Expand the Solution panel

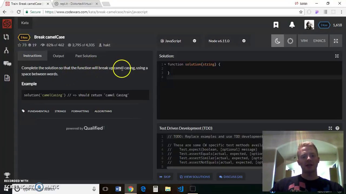click(x=337, y=56)
